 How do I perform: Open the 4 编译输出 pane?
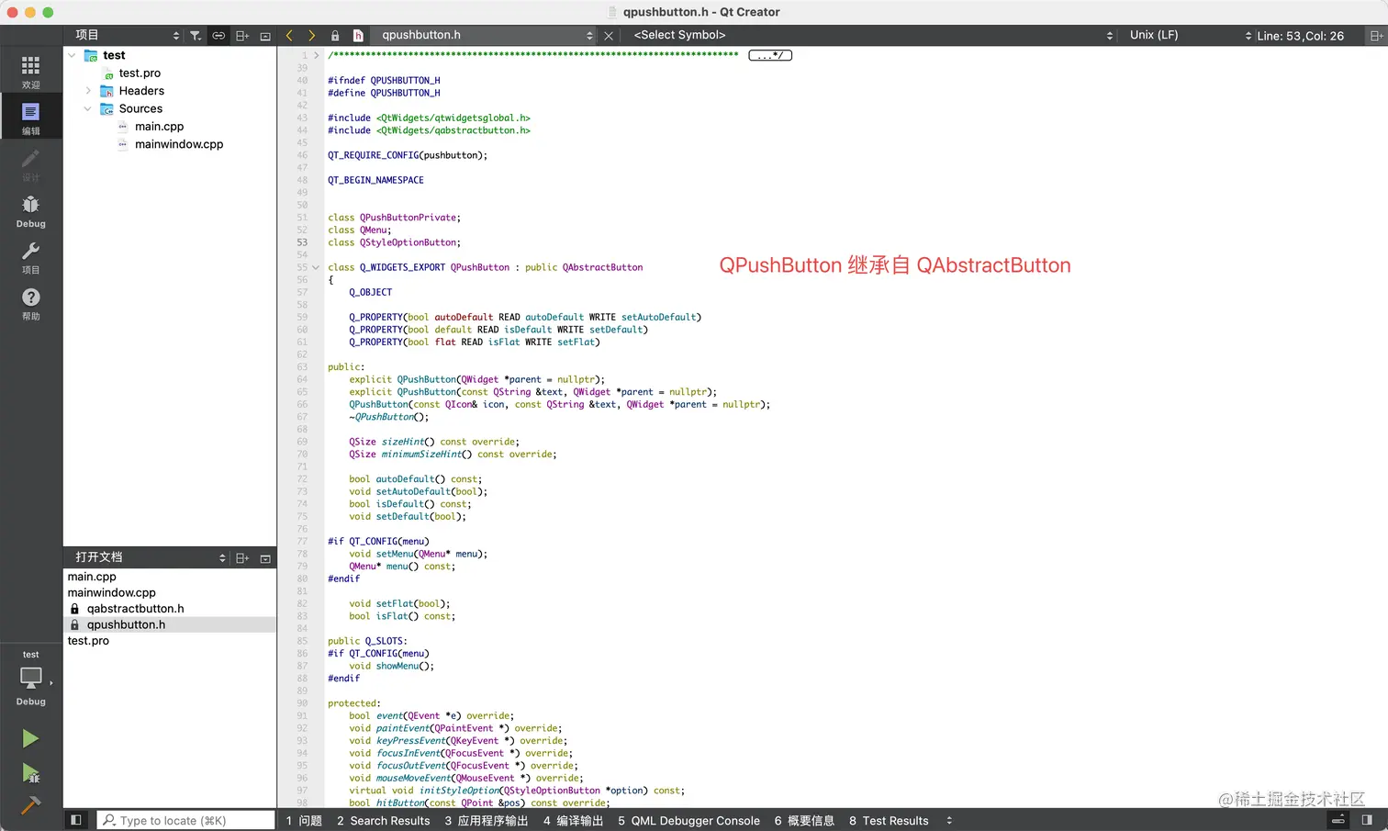click(573, 821)
